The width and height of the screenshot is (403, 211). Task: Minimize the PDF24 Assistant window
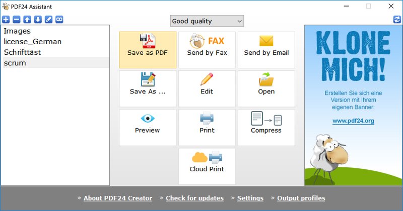(346, 6)
